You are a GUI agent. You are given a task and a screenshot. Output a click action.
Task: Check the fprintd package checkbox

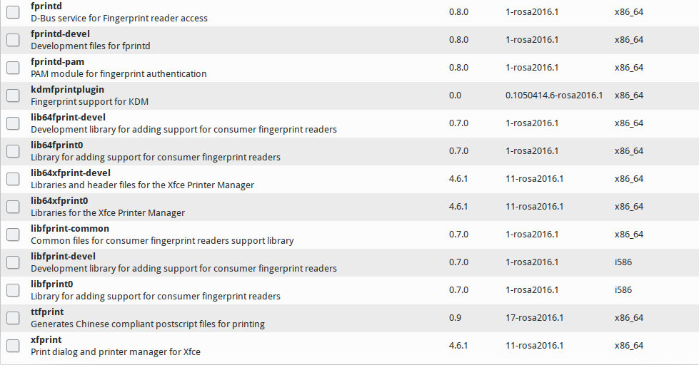(x=13, y=12)
